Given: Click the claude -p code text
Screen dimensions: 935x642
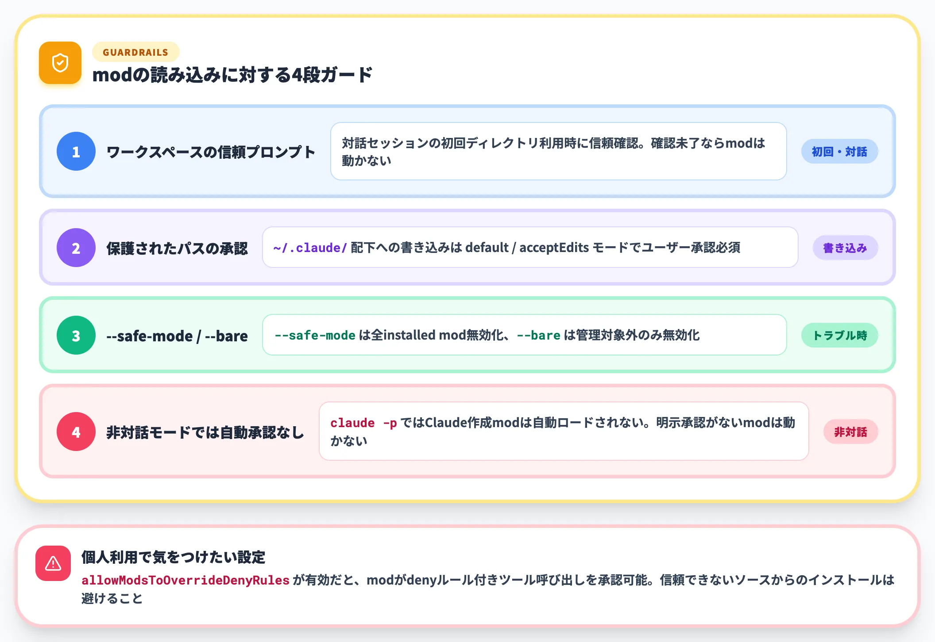Looking at the screenshot, I should pos(363,423).
